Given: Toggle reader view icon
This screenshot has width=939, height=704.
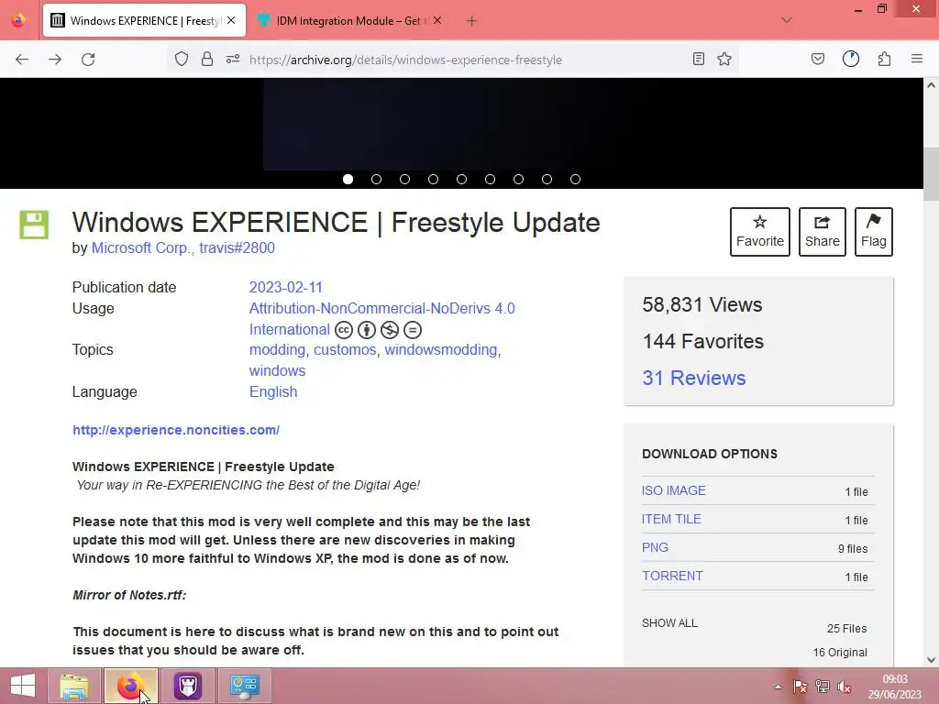Looking at the screenshot, I should 698,59.
